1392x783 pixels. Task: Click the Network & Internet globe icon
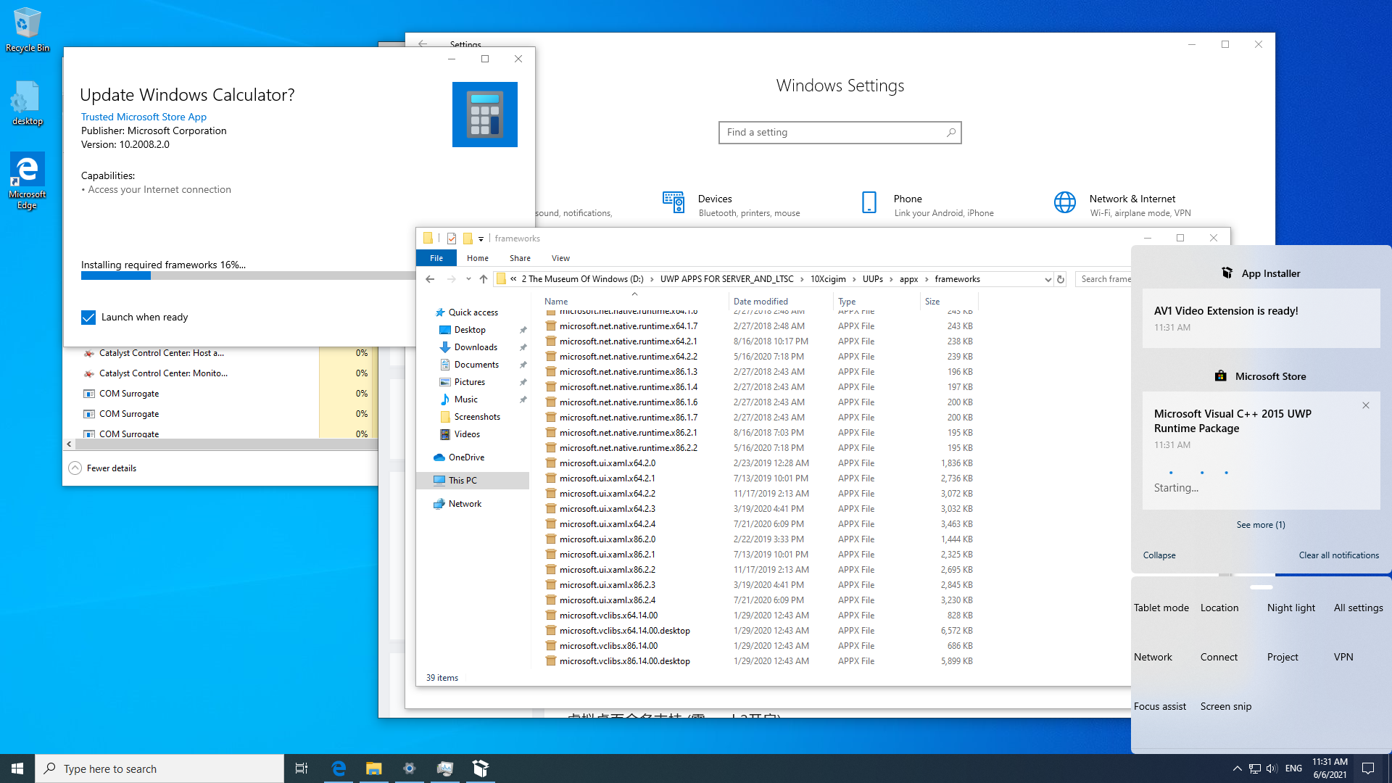(x=1064, y=202)
